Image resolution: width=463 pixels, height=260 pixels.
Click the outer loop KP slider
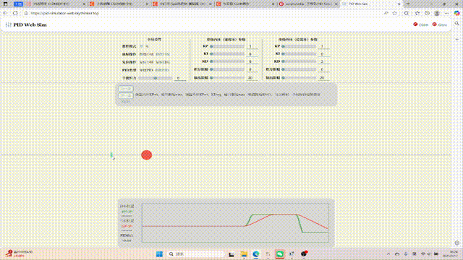pos(299,46)
